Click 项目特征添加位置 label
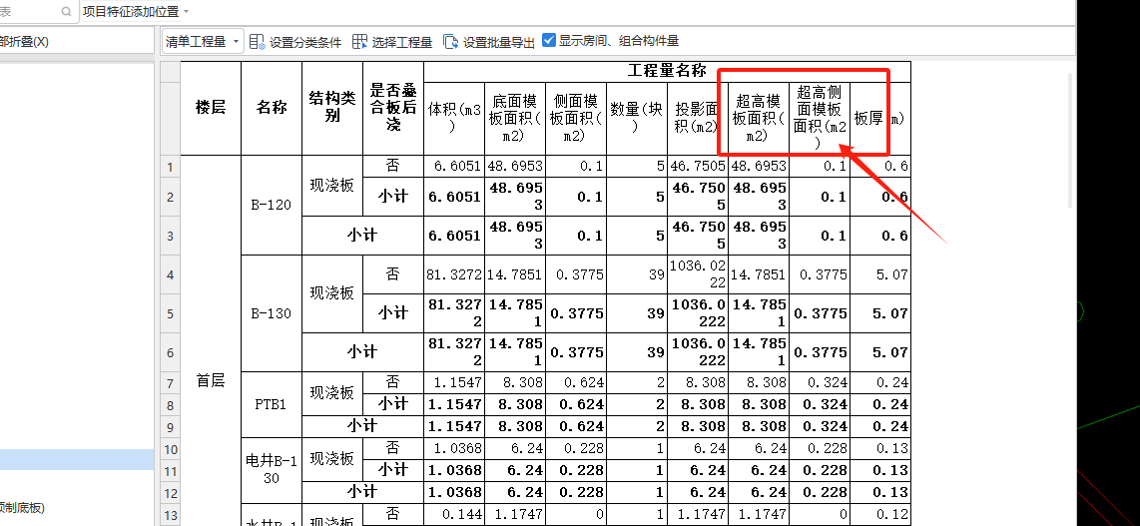The image size is (1140, 526). [x=131, y=12]
